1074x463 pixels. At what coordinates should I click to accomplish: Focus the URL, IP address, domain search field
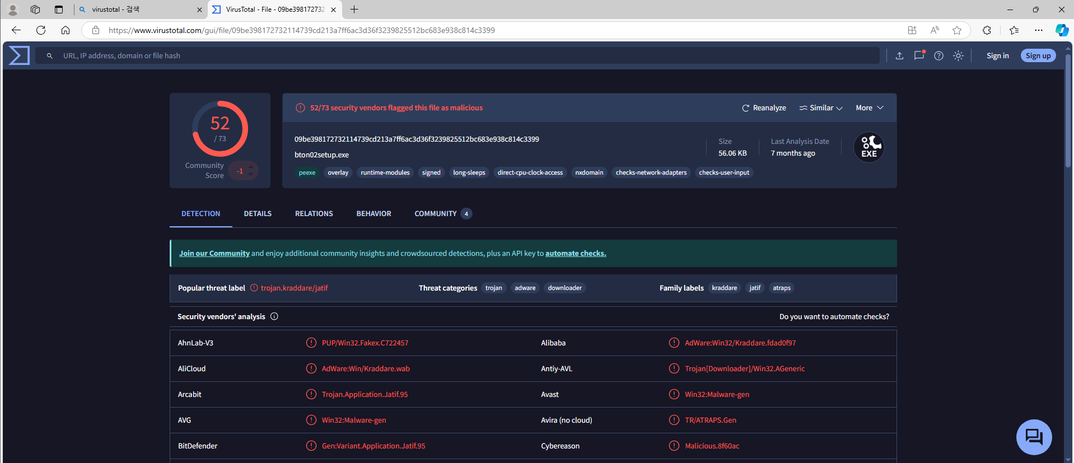pos(457,55)
